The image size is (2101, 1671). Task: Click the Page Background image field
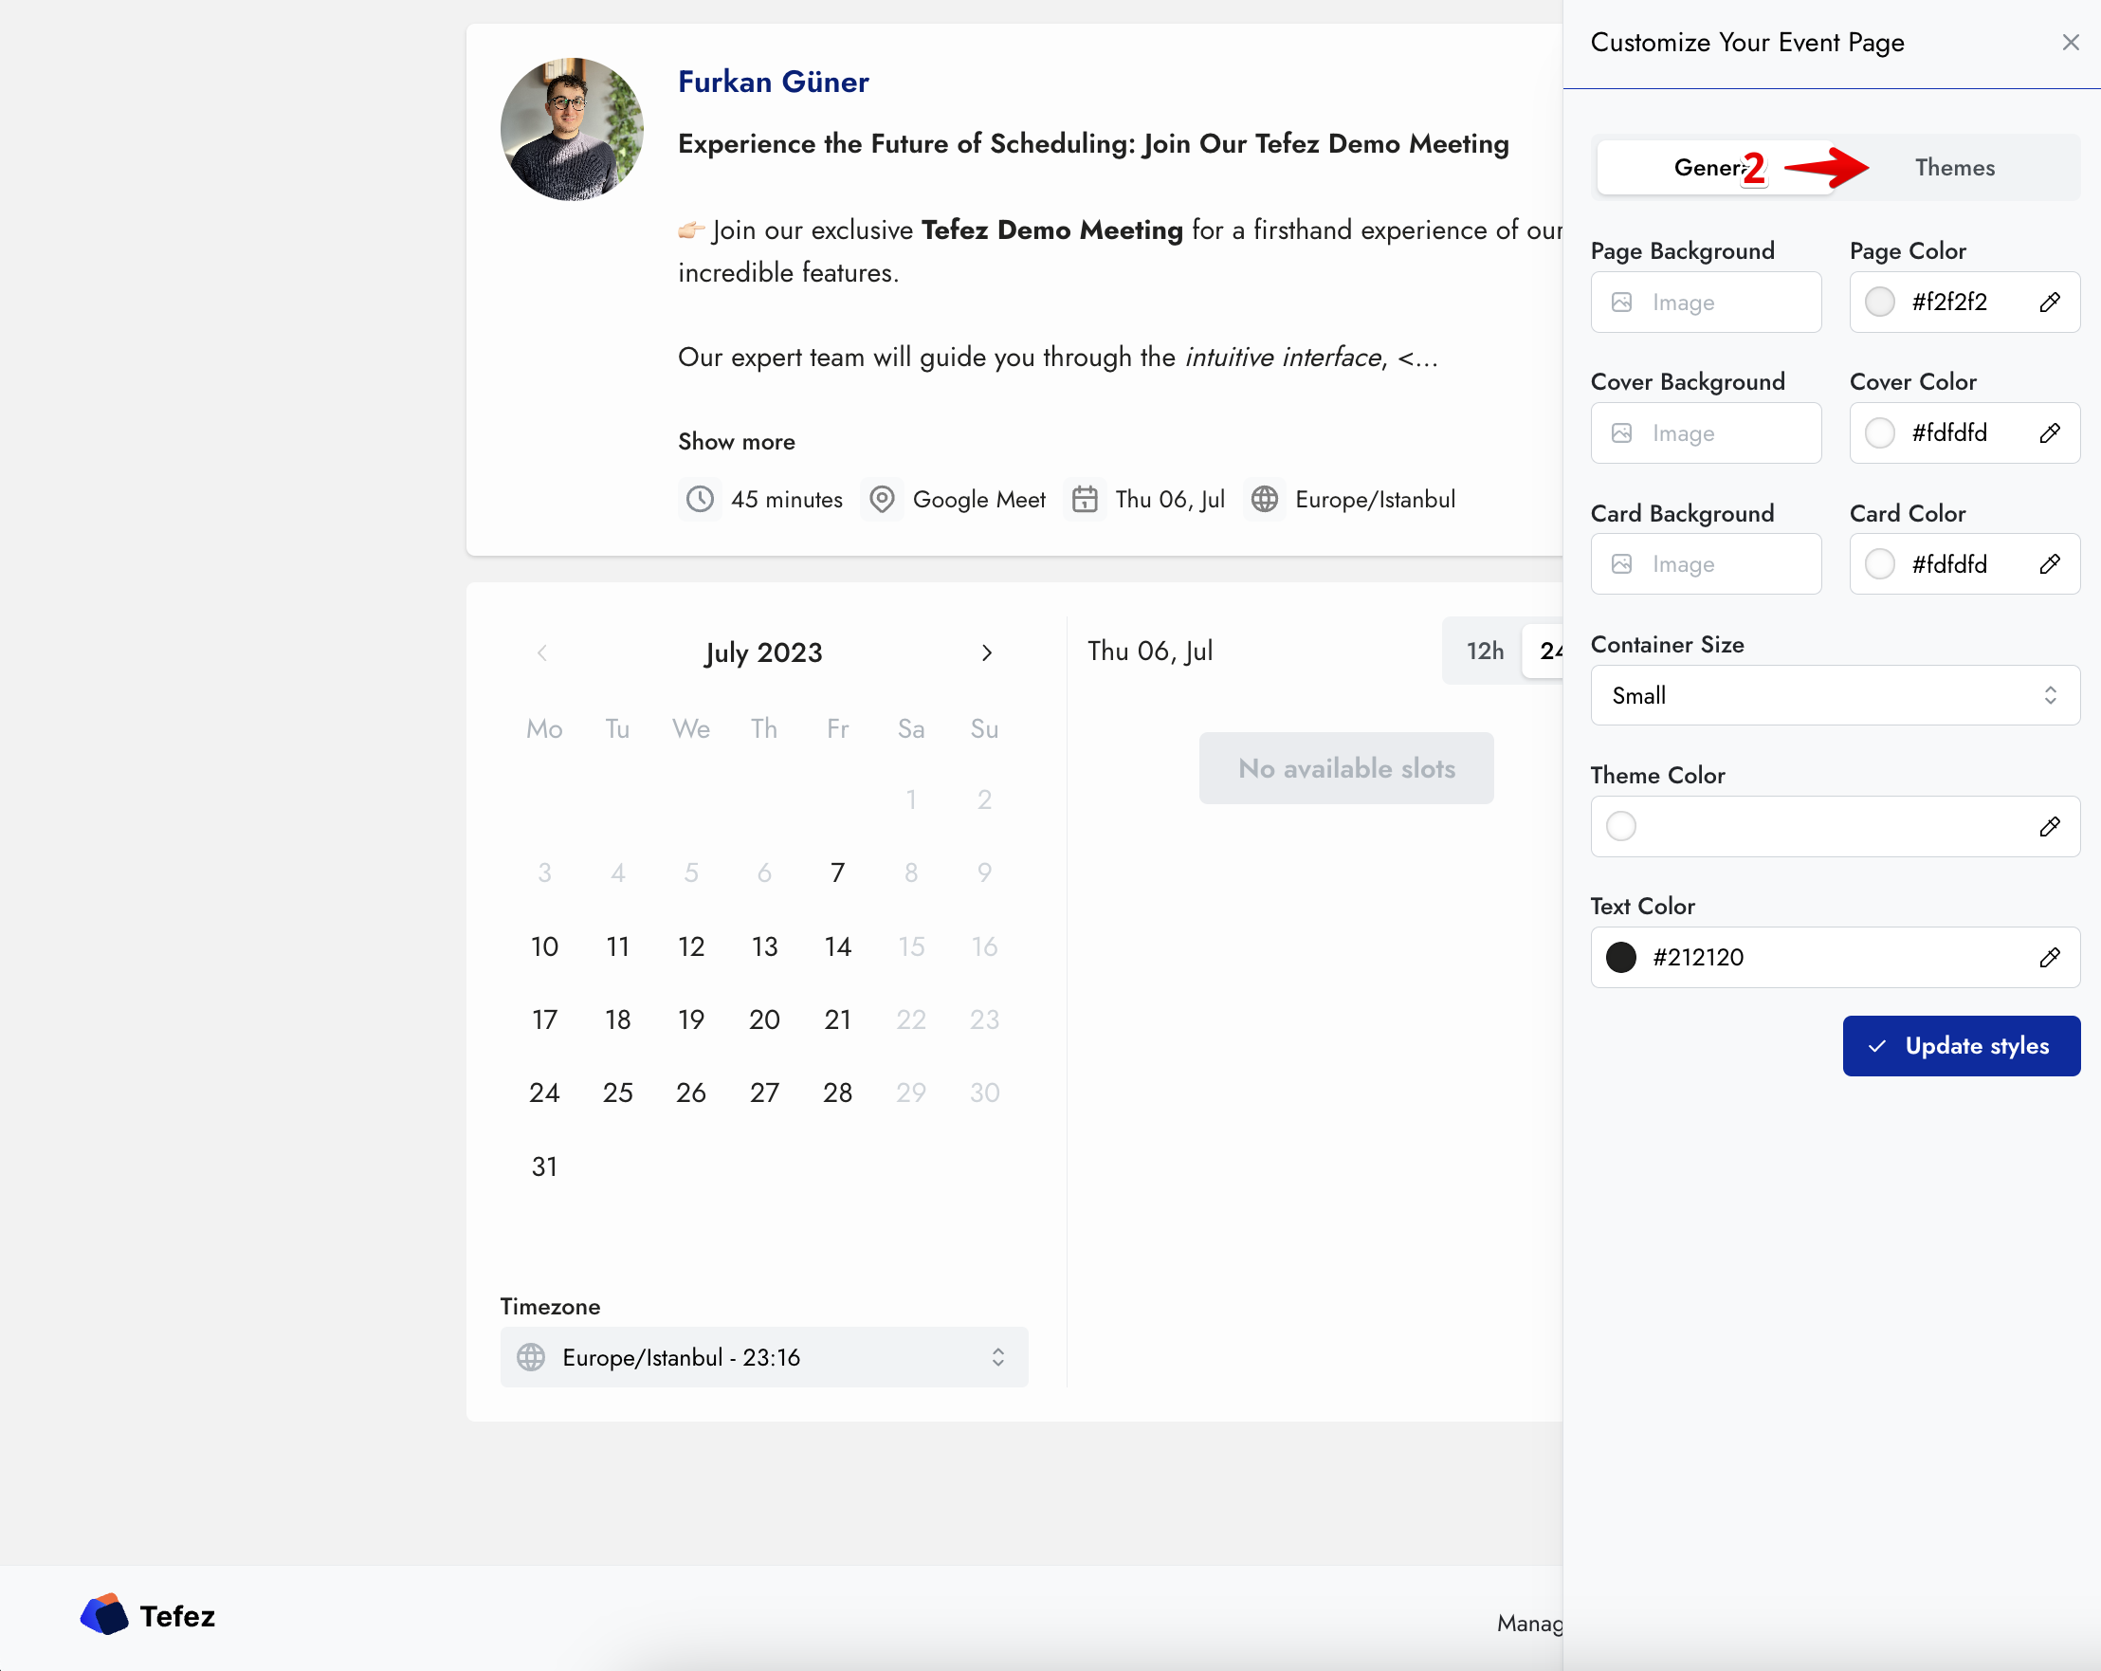pyautogui.click(x=1706, y=303)
